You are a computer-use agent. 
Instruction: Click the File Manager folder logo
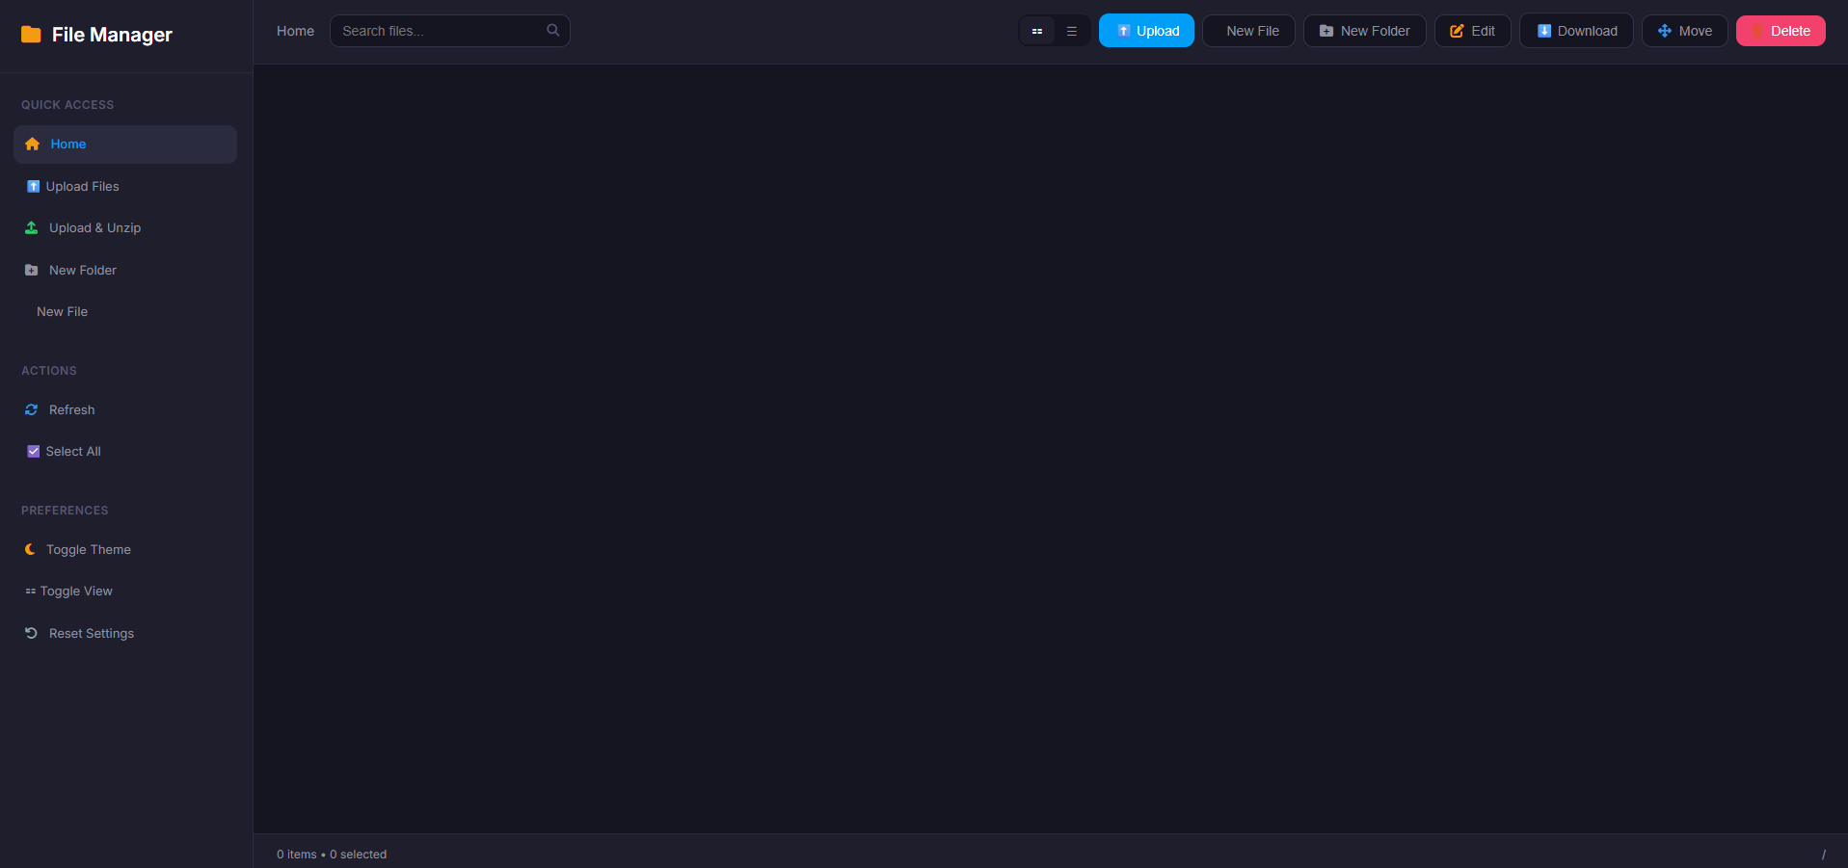click(31, 35)
